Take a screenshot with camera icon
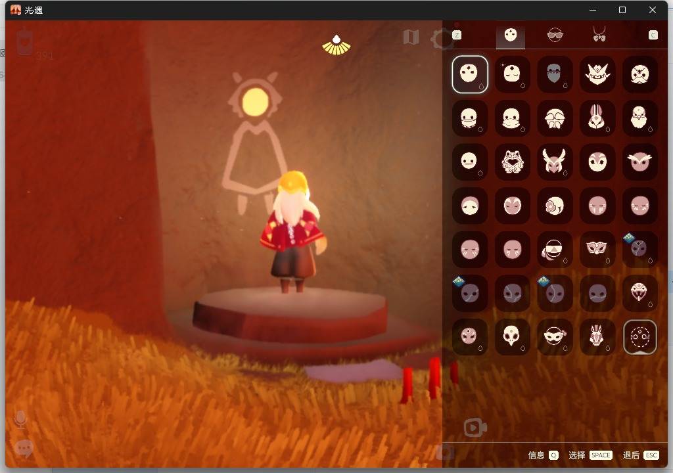The image size is (673, 473). [445, 452]
